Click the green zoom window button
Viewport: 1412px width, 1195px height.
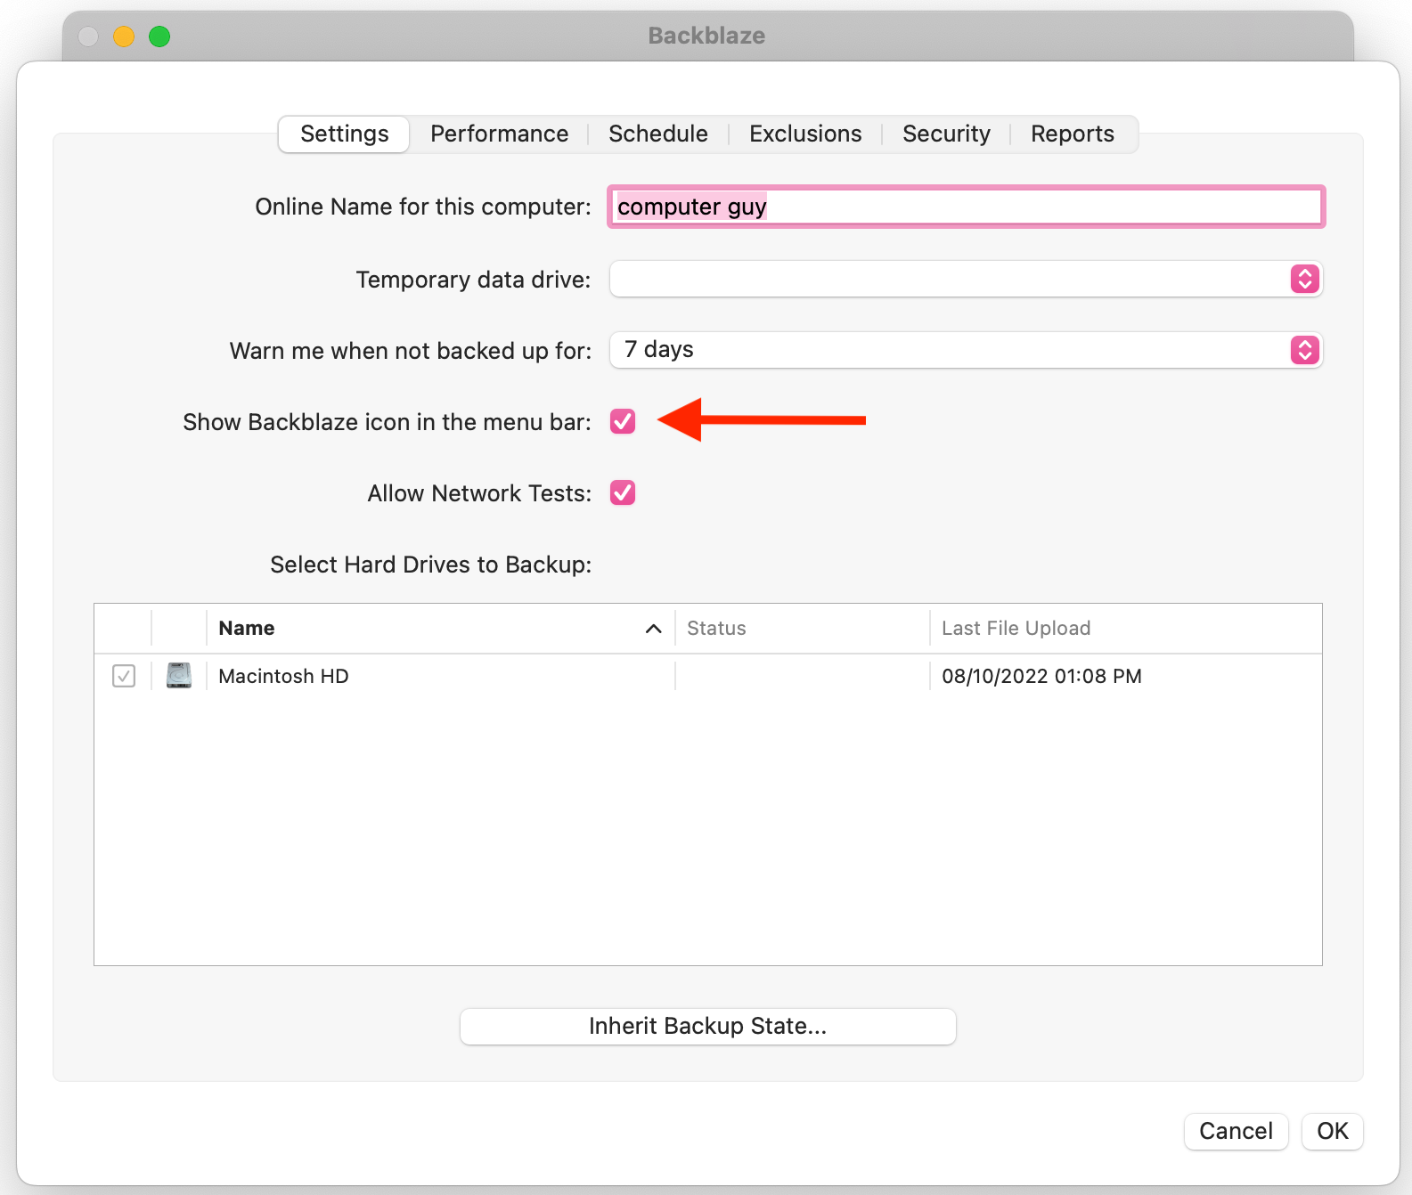point(159,37)
